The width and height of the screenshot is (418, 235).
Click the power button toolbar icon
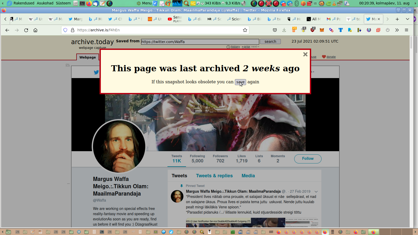pyautogui.click(x=388, y=30)
